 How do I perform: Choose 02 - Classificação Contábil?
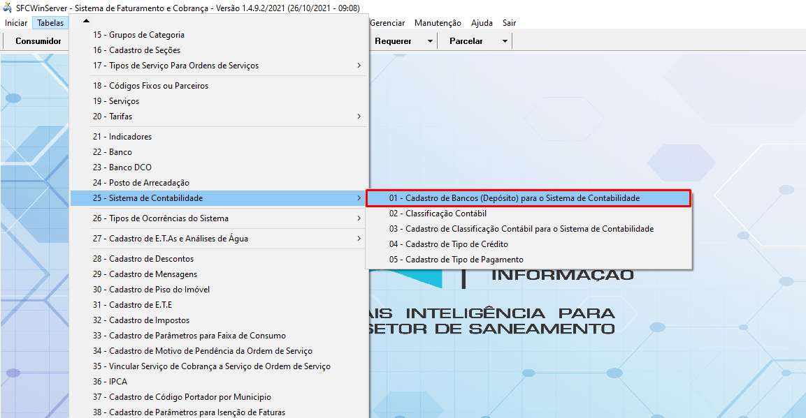[x=438, y=214]
